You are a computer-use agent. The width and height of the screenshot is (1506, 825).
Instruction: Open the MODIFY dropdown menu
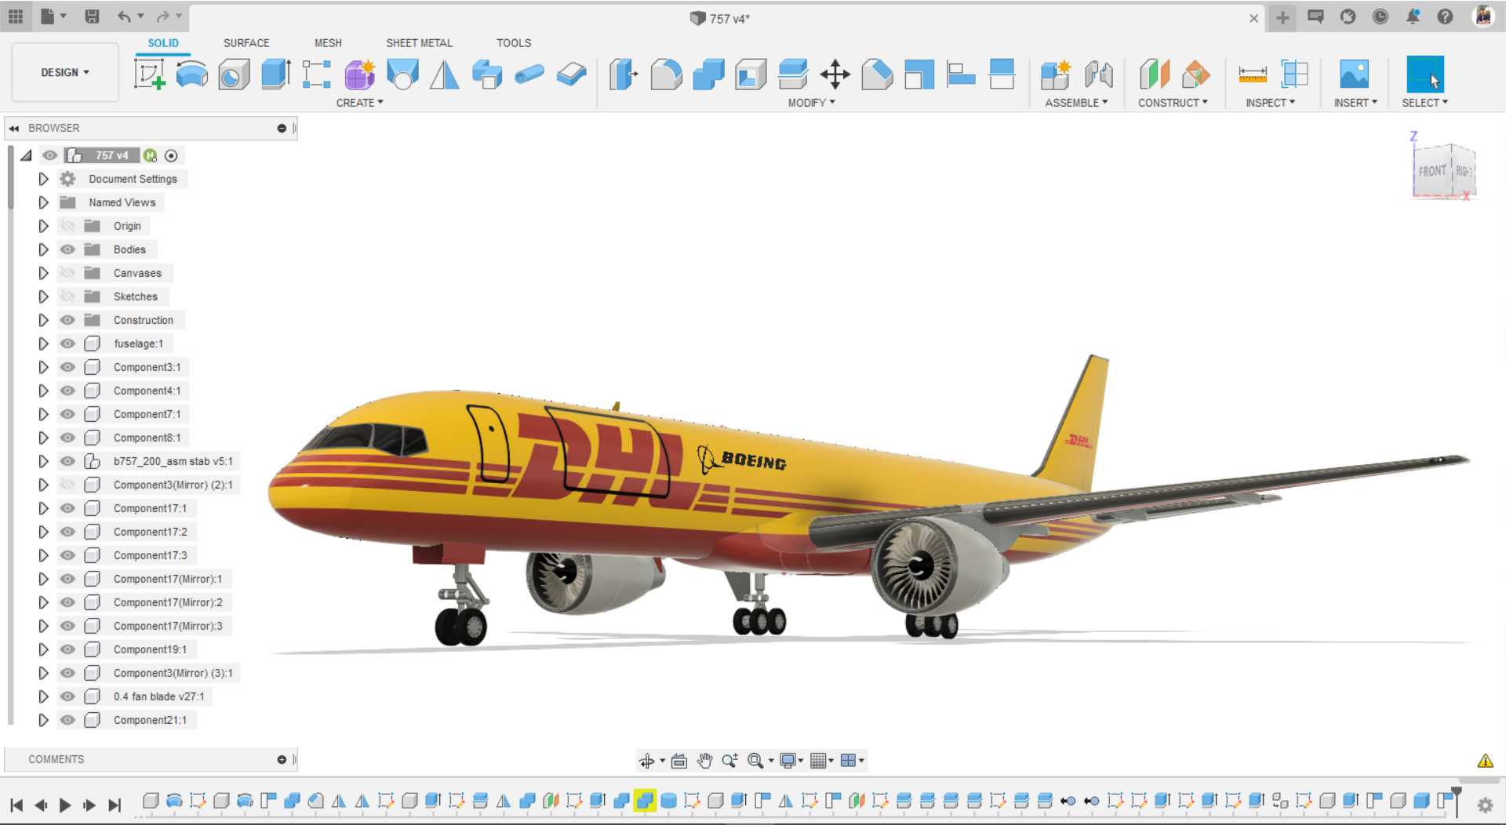pyautogui.click(x=812, y=103)
